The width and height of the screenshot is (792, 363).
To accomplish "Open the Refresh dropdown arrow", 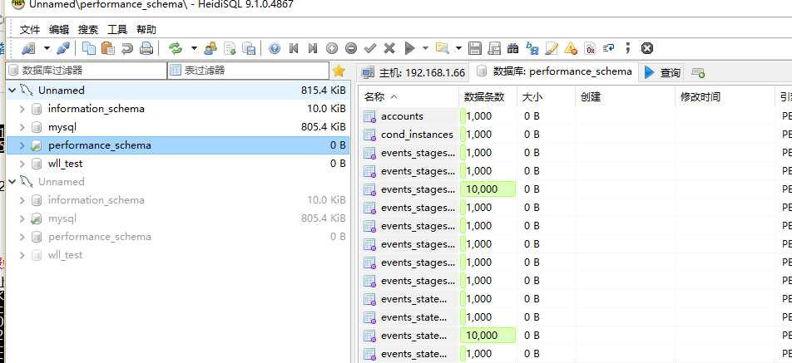I will click(194, 48).
